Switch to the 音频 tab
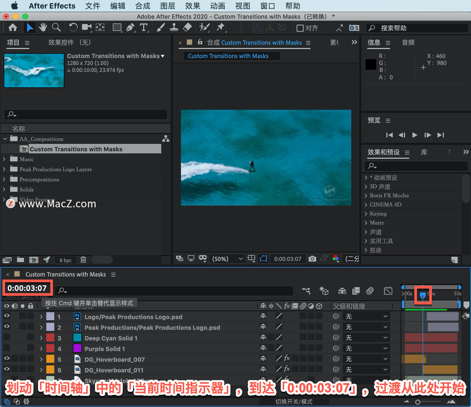This screenshot has width=471, height=407. click(408, 43)
